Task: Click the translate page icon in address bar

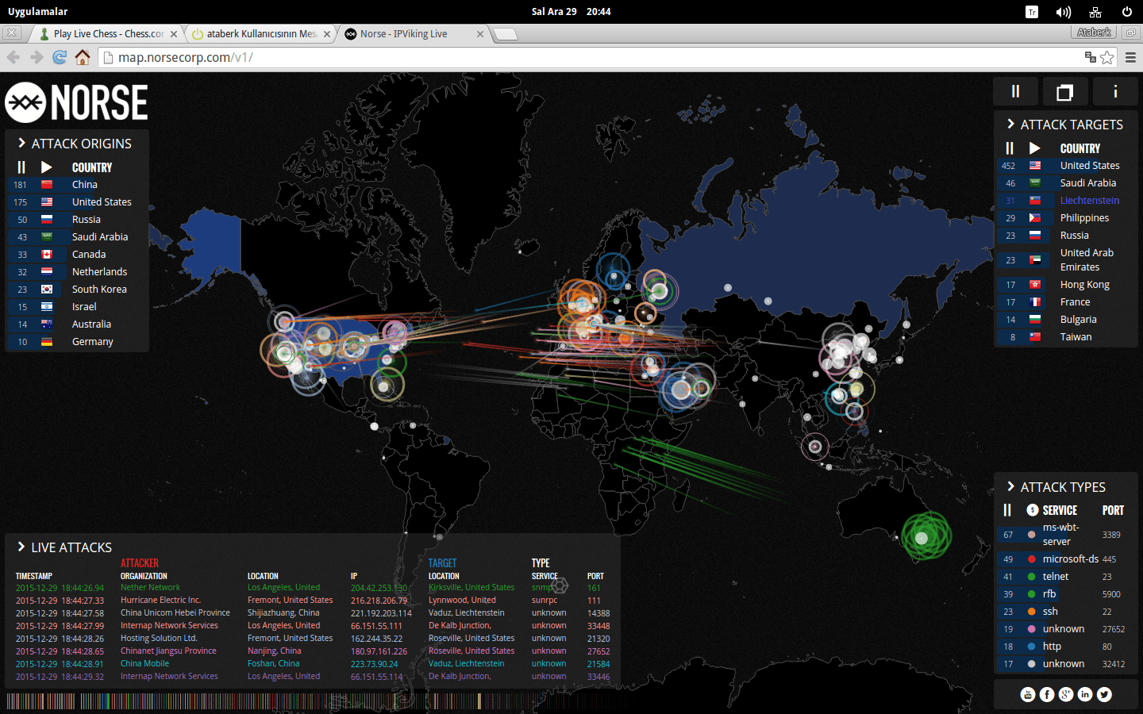Action: [x=1091, y=57]
